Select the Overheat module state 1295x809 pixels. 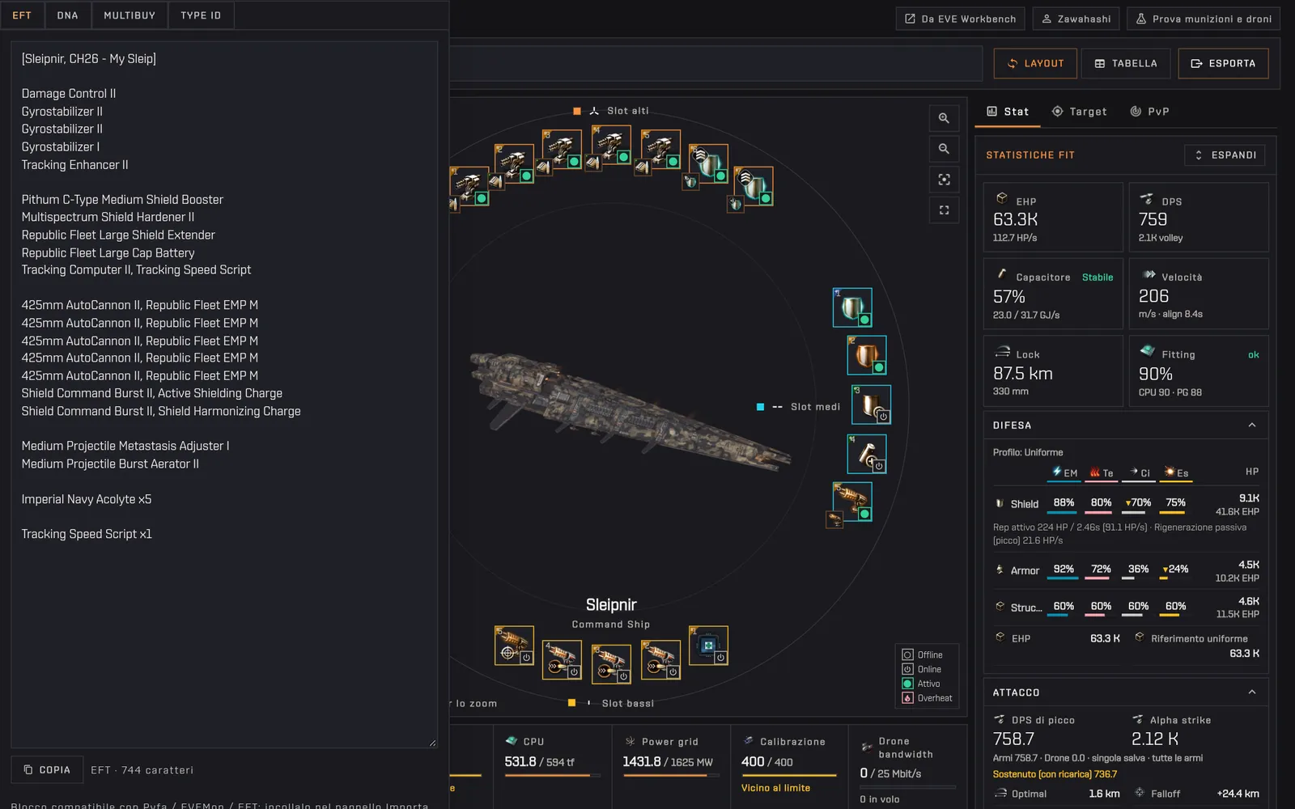[x=928, y=698]
